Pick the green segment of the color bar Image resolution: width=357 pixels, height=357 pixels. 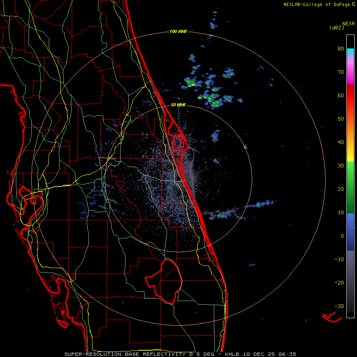(x=350, y=187)
